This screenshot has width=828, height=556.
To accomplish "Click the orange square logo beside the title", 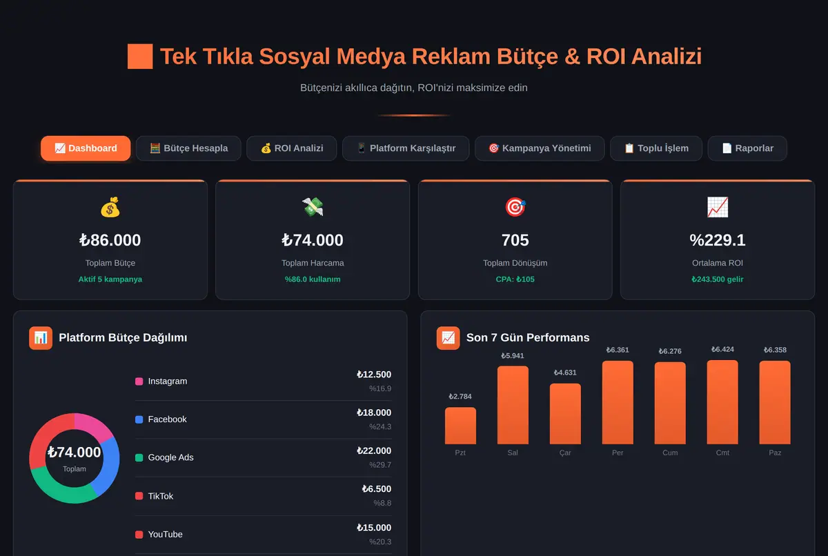I will click(x=140, y=57).
